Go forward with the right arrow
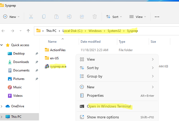This screenshot has width=179, height=121. point(12,31)
